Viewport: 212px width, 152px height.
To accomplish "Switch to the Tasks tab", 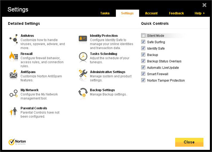I will [x=105, y=13].
